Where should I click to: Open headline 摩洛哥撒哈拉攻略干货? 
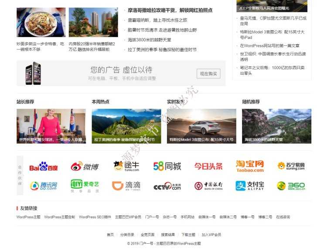click(x=170, y=10)
